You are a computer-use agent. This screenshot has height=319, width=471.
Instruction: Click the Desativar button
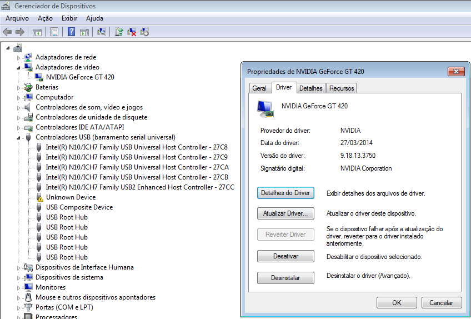coord(285,256)
